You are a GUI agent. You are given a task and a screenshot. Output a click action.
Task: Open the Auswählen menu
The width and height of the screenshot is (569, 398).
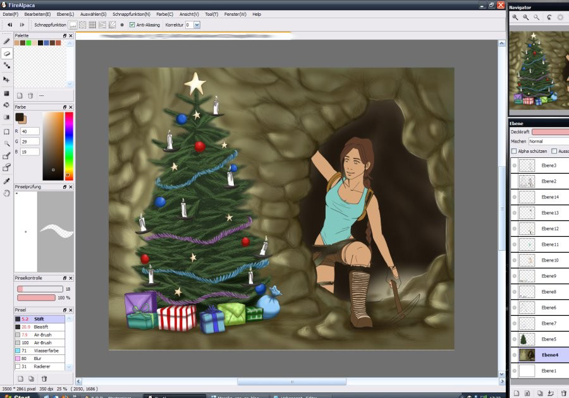[x=94, y=14]
